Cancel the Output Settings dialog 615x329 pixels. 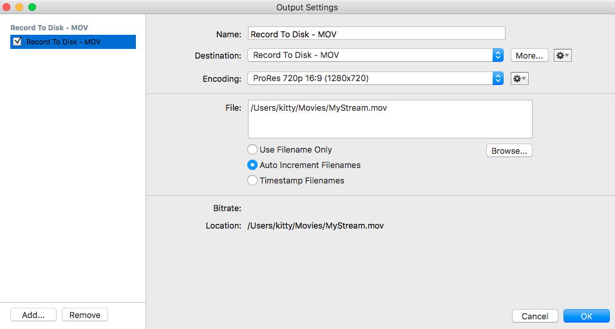535,316
